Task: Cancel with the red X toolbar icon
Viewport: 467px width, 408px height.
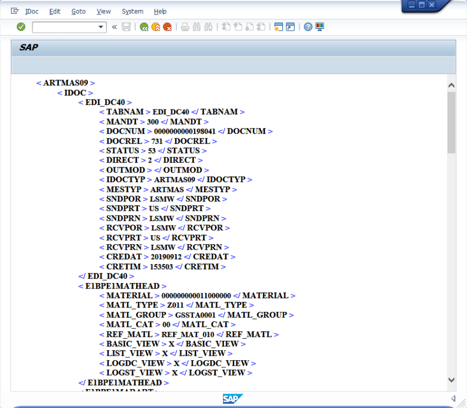Action: click(x=167, y=26)
